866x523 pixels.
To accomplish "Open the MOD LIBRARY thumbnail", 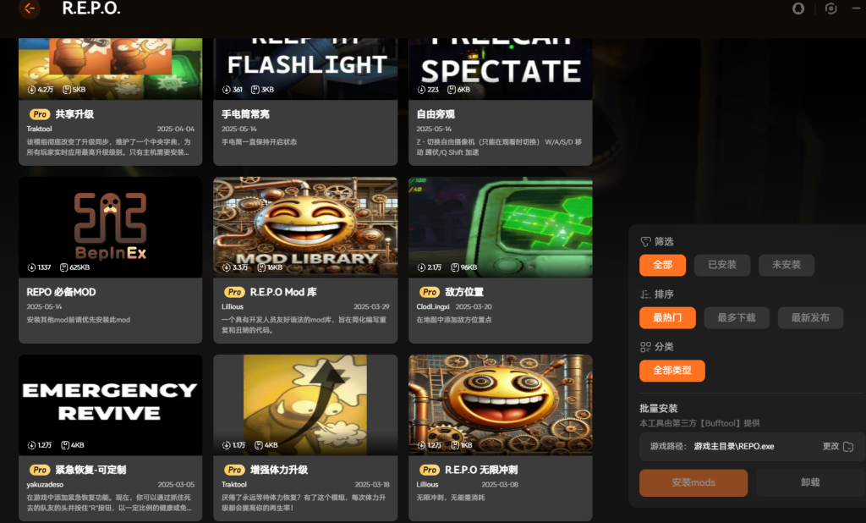I will click(x=305, y=227).
